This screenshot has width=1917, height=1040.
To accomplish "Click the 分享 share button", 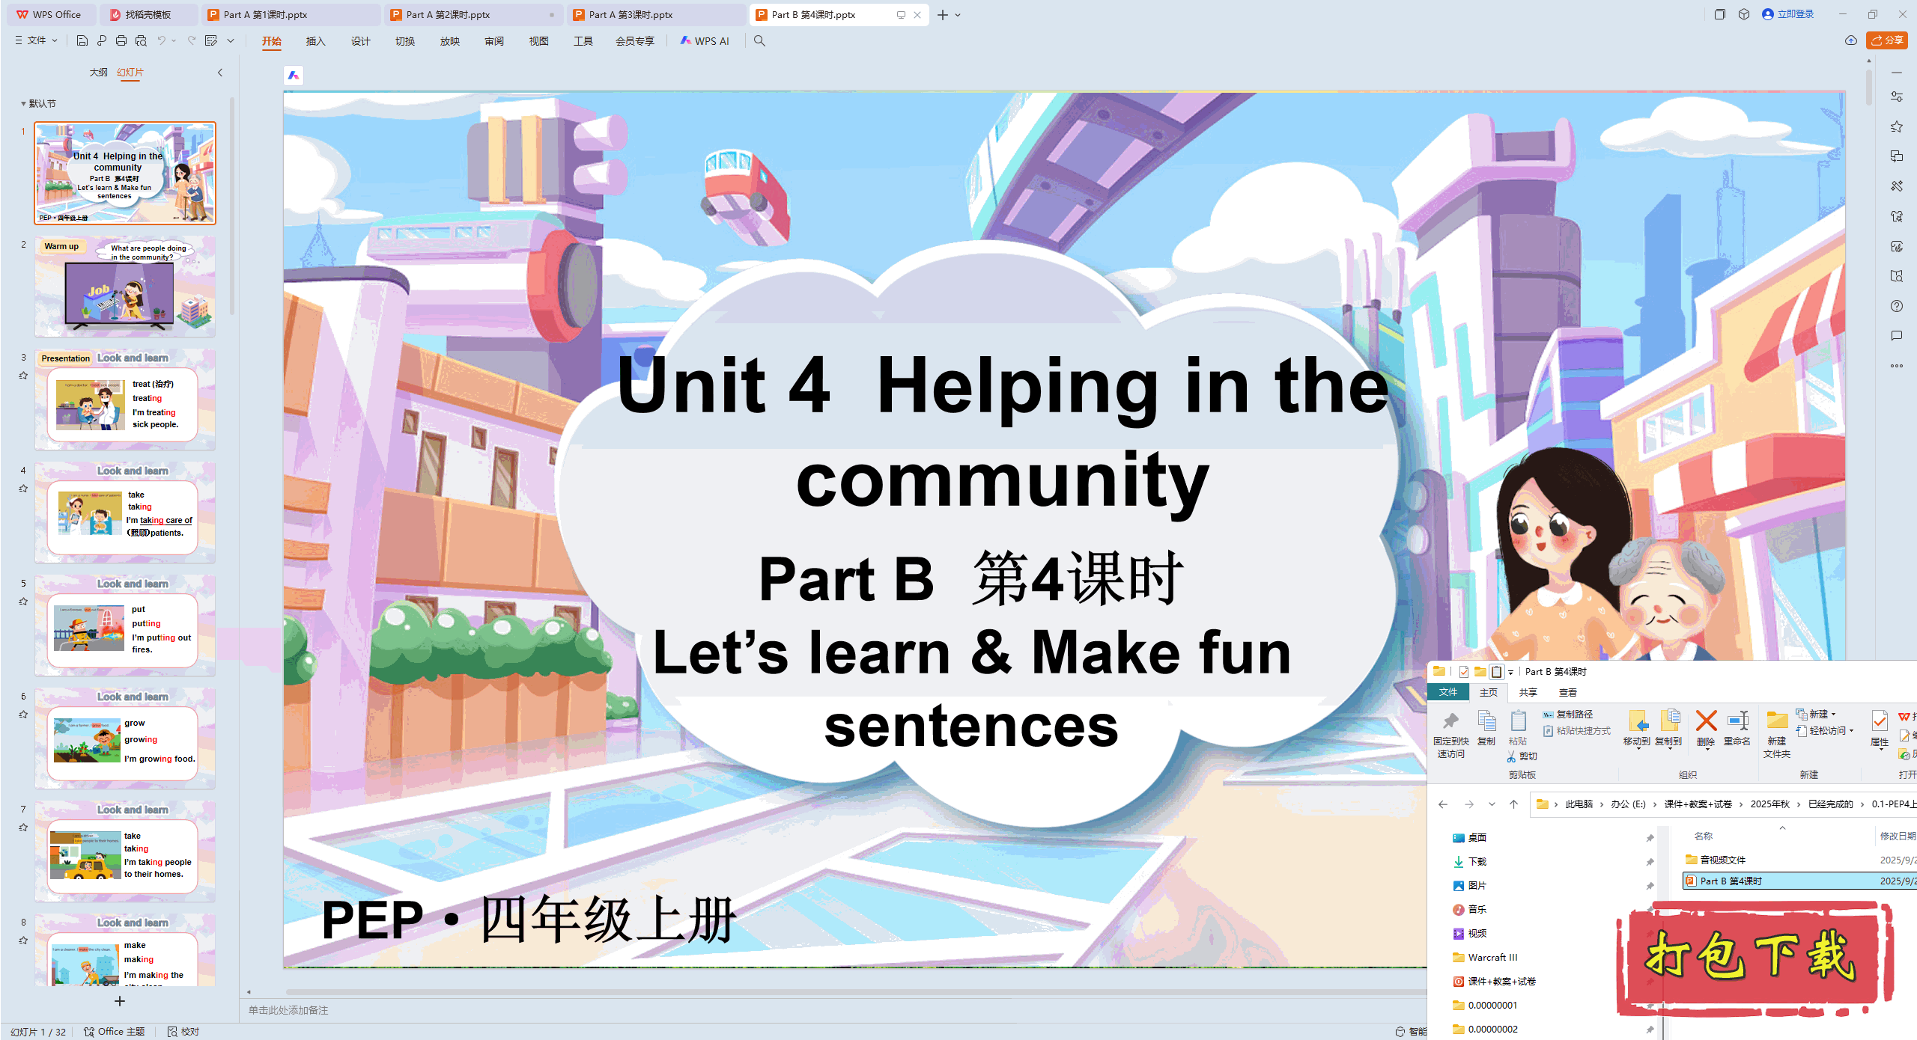I will (x=1886, y=40).
